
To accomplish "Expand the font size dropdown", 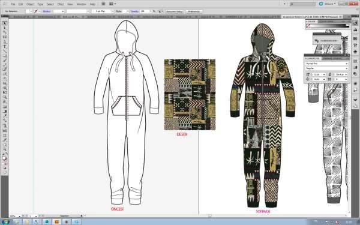I will [x=324, y=74].
